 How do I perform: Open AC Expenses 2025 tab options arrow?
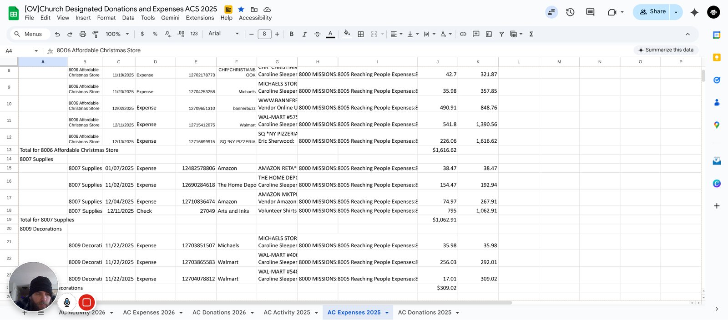coord(387,313)
